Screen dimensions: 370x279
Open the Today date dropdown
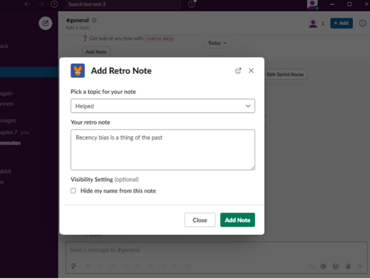tap(217, 43)
